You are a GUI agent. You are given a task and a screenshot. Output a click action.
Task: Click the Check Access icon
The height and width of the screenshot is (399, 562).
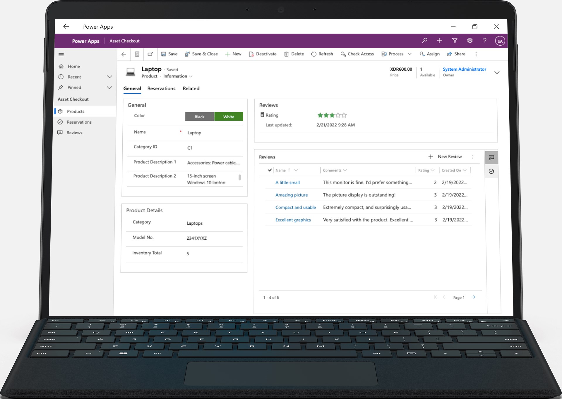click(343, 54)
